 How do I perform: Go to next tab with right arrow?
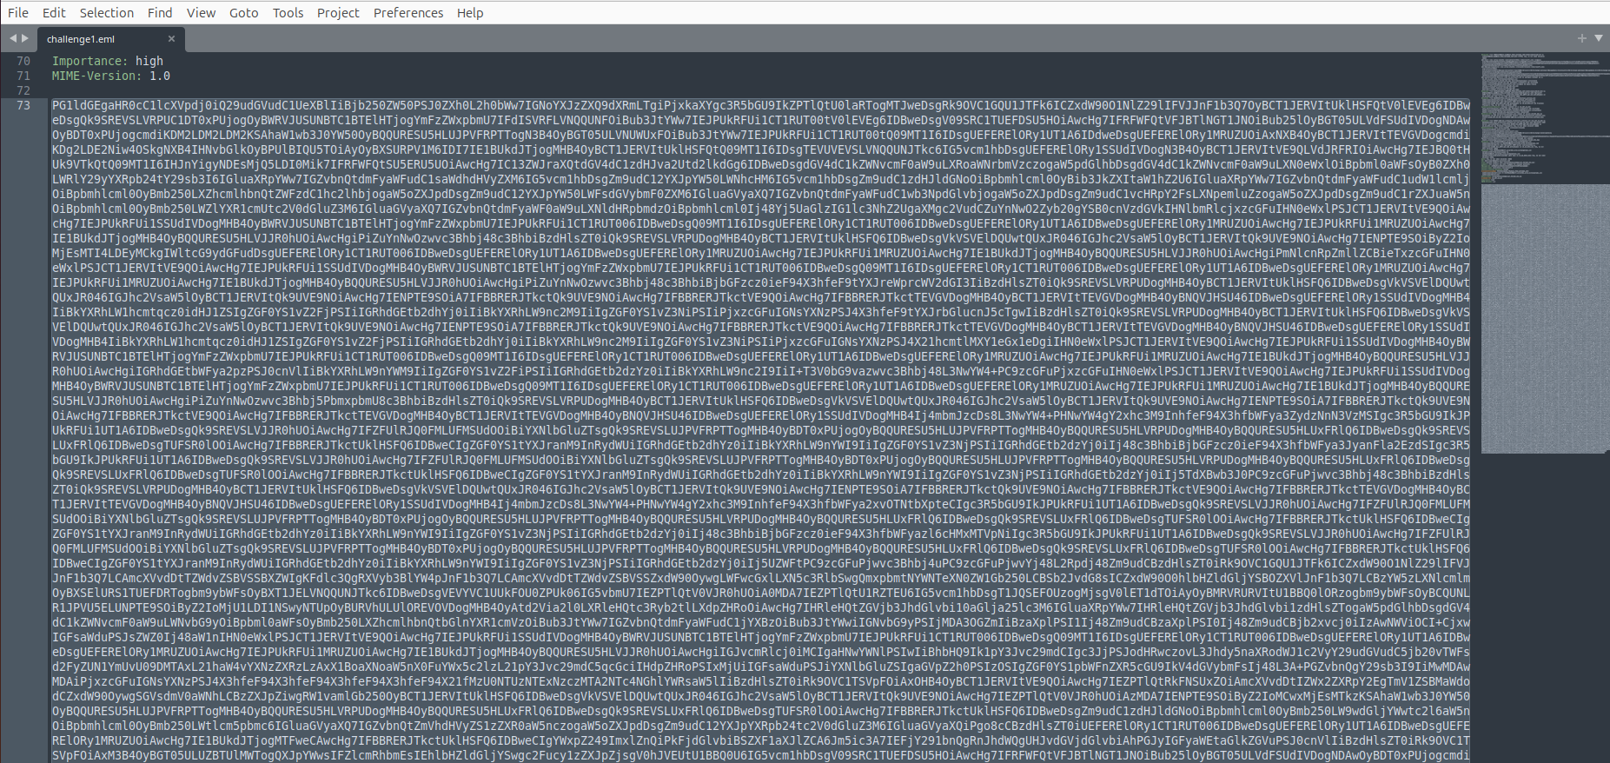pyautogui.click(x=25, y=38)
